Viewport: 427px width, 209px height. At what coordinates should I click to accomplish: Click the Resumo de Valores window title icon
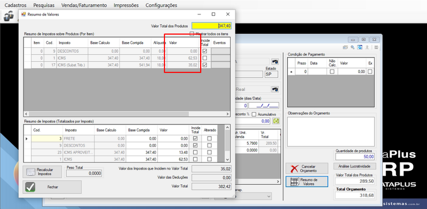23,14
